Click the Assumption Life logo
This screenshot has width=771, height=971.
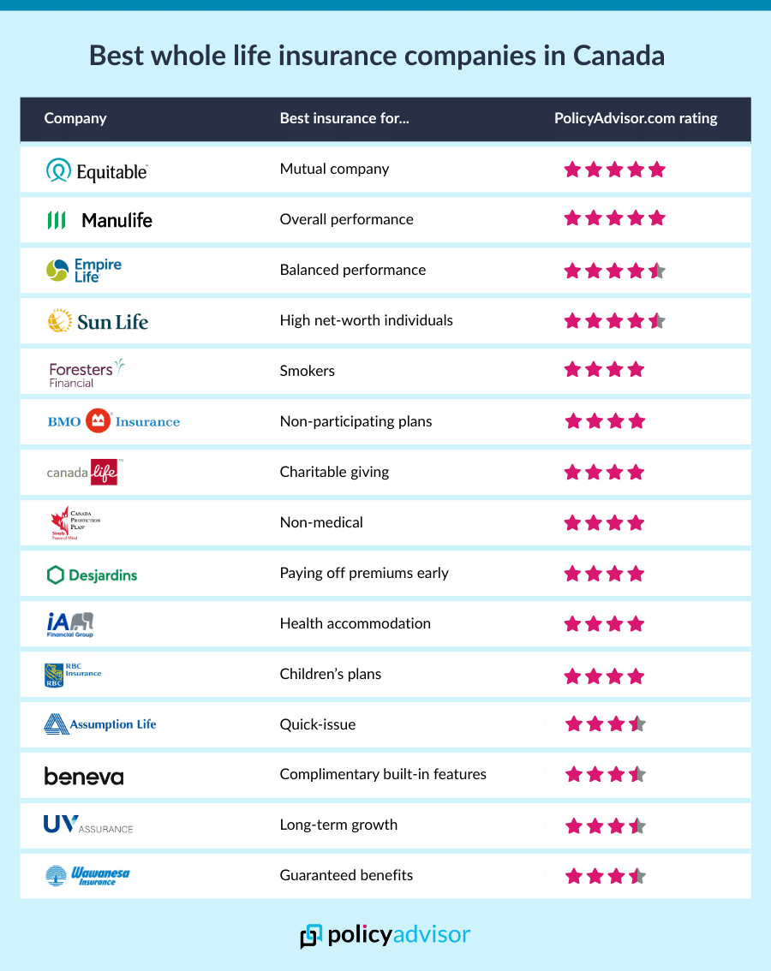pos(100,724)
